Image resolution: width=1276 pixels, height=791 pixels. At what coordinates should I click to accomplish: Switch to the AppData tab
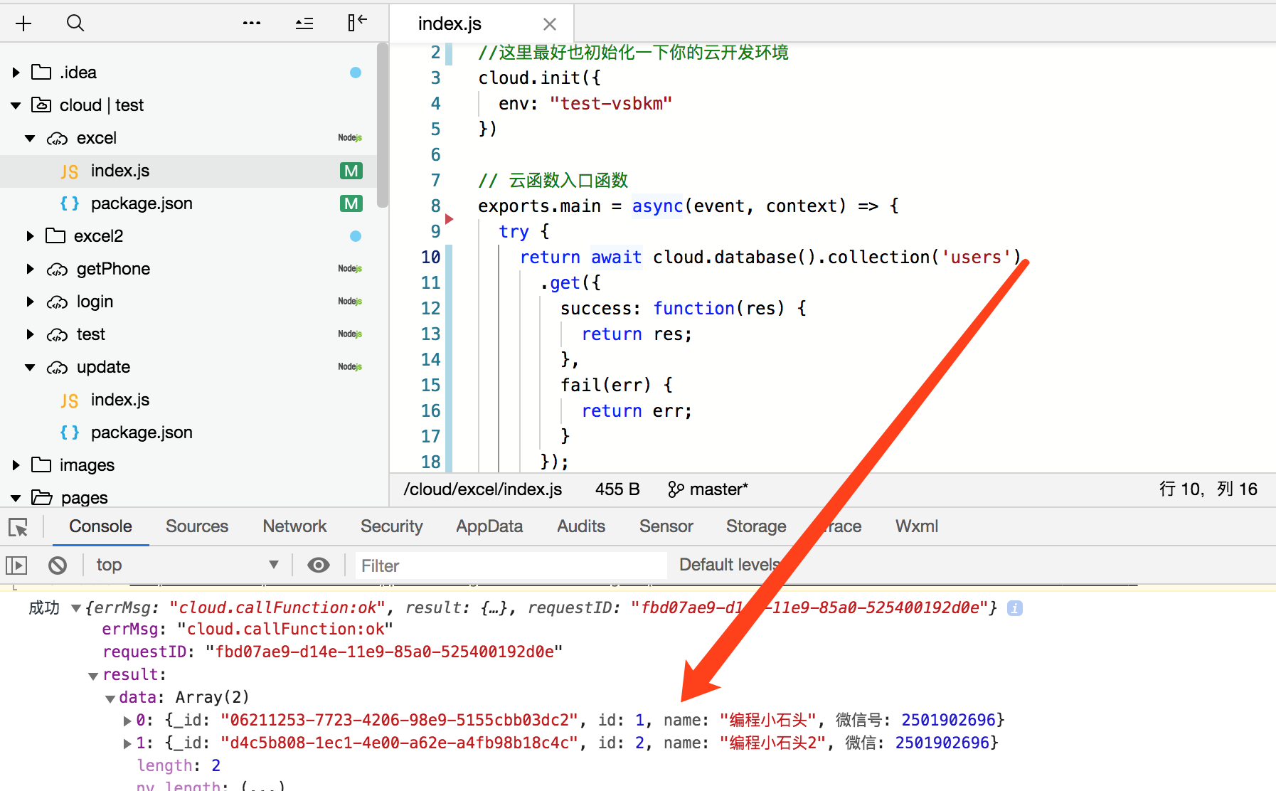pos(489,526)
